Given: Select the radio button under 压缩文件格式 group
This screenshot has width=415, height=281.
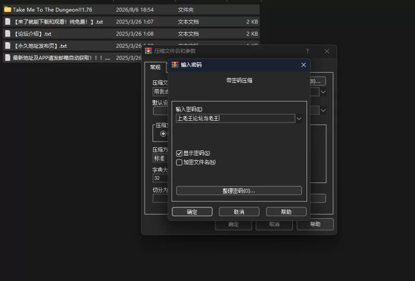Looking at the screenshot, I should click(163, 134).
